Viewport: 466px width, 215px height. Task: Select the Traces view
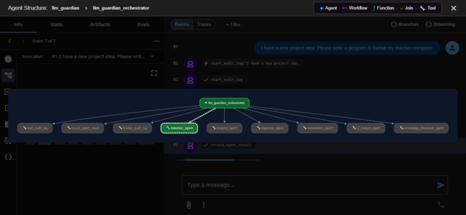pos(204,24)
